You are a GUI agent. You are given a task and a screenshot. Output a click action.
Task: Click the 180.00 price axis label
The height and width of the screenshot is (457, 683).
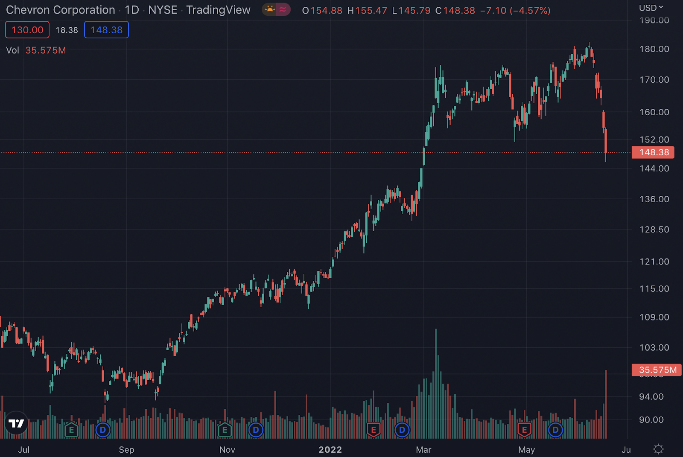pyautogui.click(x=654, y=49)
